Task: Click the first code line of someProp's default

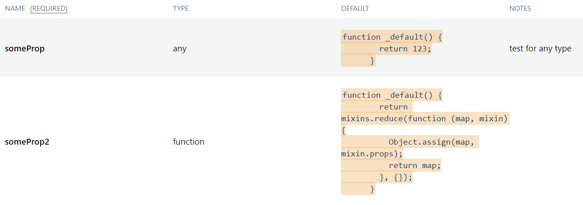Action: coord(392,37)
